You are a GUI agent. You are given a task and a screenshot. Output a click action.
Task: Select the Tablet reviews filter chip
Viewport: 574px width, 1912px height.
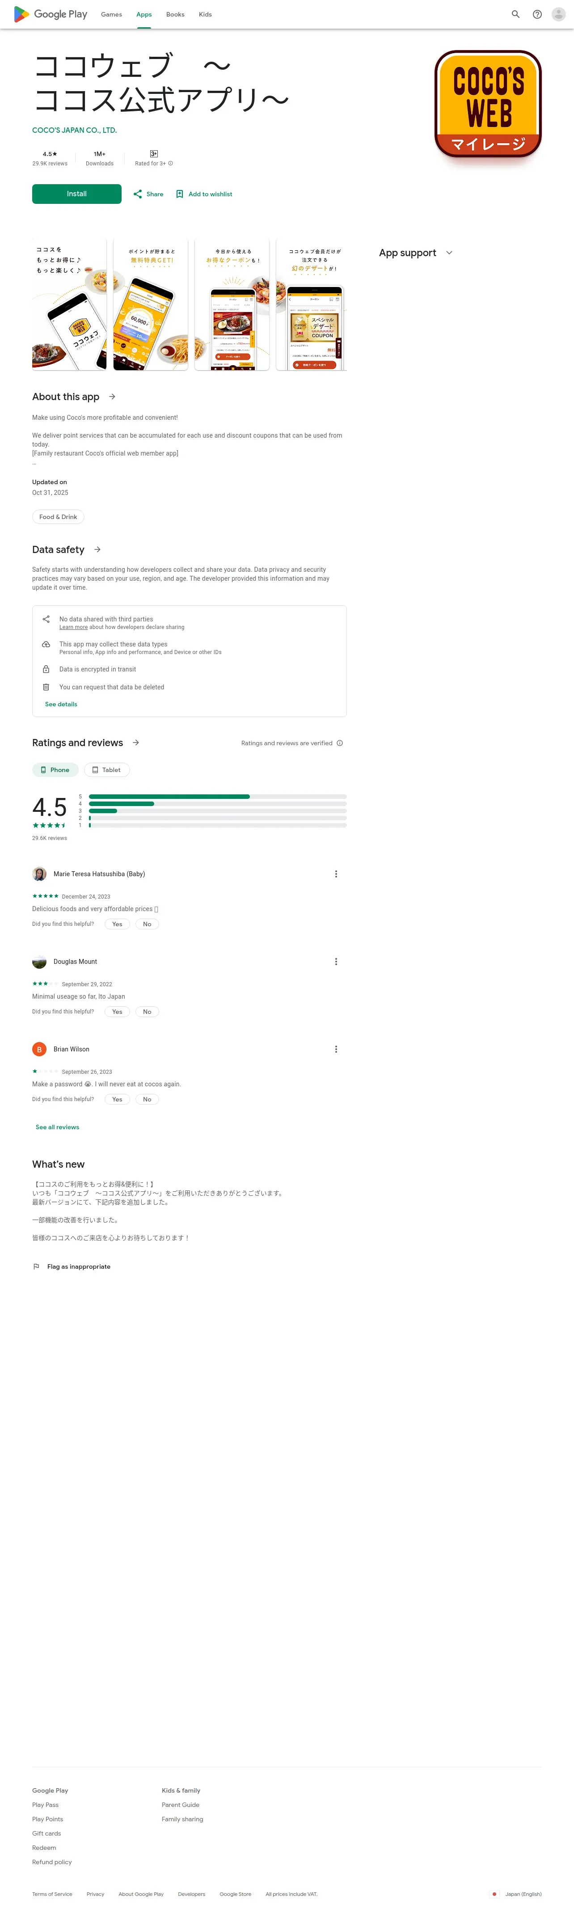106,770
